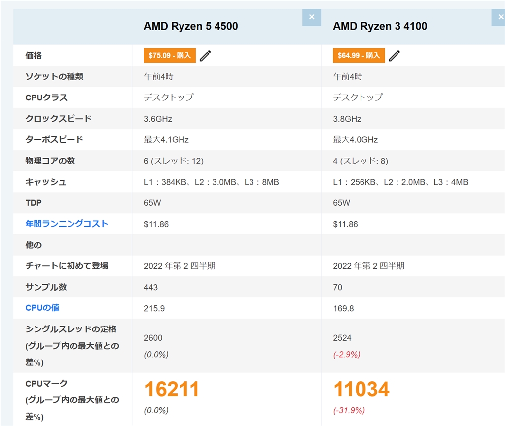Open the CPUの値 link
505x426 pixels.
pyautogui.click(x=42, y=308)
